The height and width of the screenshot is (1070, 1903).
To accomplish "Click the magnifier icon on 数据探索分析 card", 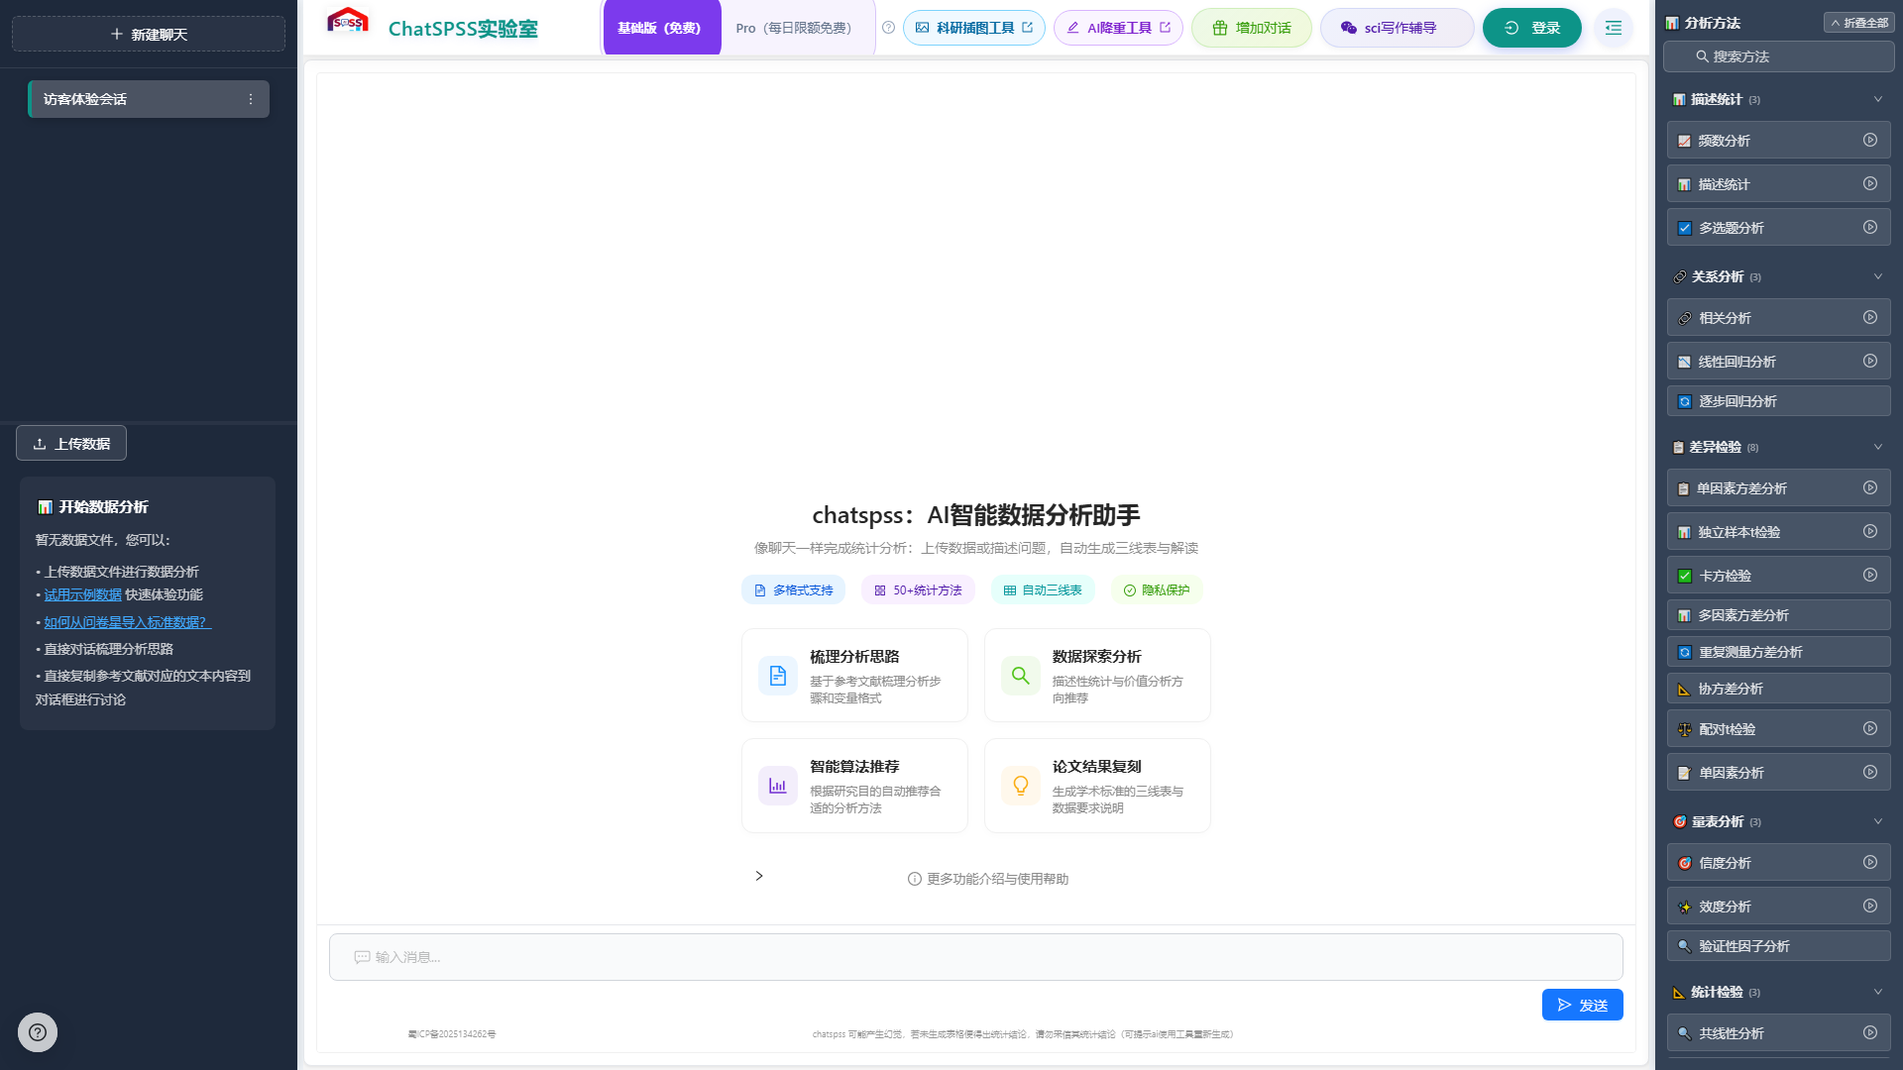I will click(1021, 676).
